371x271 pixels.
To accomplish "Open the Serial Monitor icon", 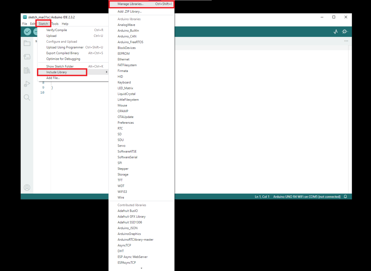I will pyautogui.click(x=345, y=32).
